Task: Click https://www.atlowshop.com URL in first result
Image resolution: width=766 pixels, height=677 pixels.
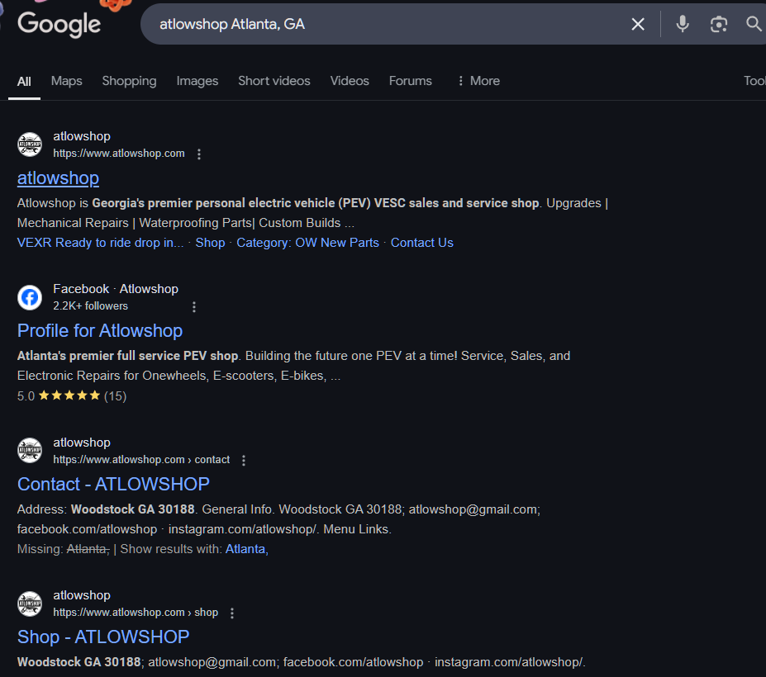Action: (119, 154)
